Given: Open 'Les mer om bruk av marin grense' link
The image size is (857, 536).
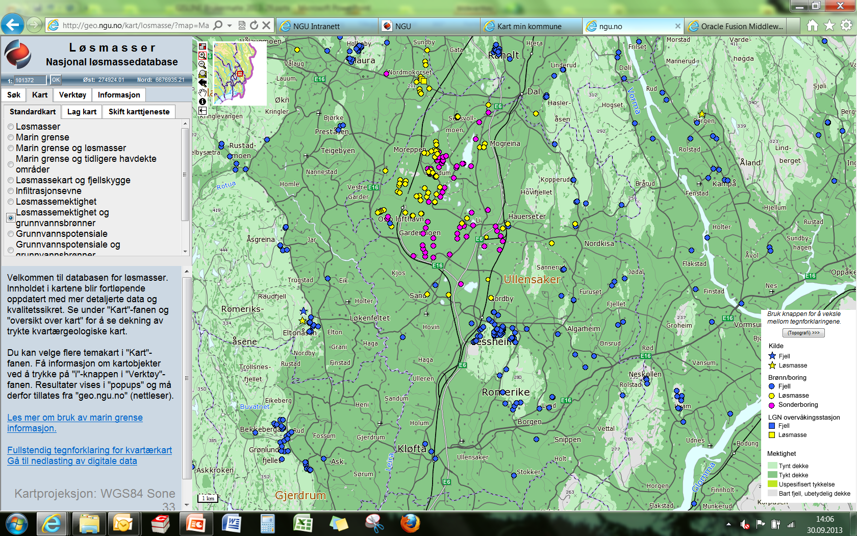Looking at the screenshot, I should pyautogui.click(x=75, y=423).
